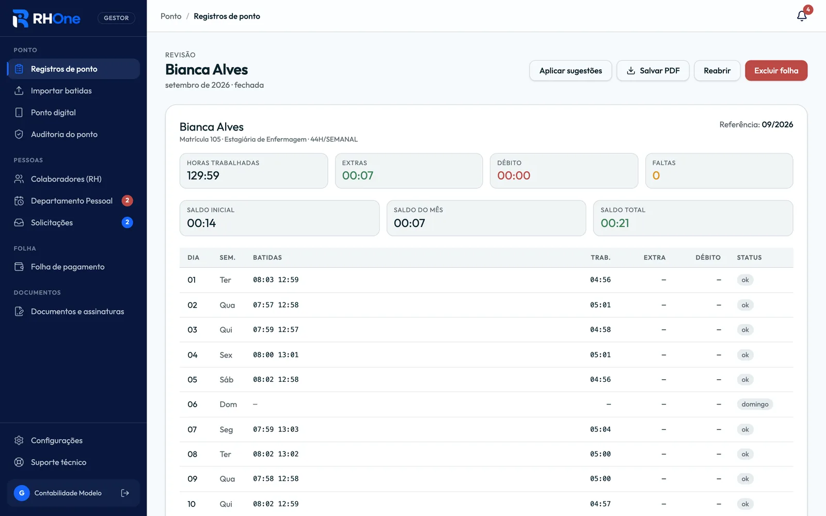826x516 pixels.
Task: Click the Reabrir button
Action: click(x=717, y=71)
